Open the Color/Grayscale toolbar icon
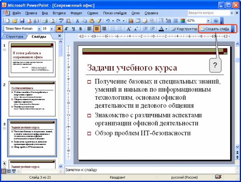 pos(183,21)
